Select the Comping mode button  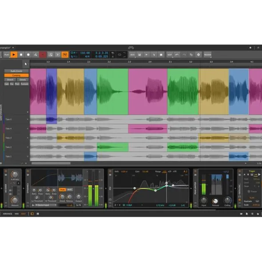coord(16,75)
